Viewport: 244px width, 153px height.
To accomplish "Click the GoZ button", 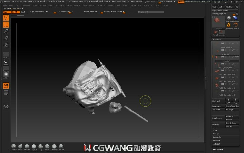I will pyautogui.click(x=215, y=7).
